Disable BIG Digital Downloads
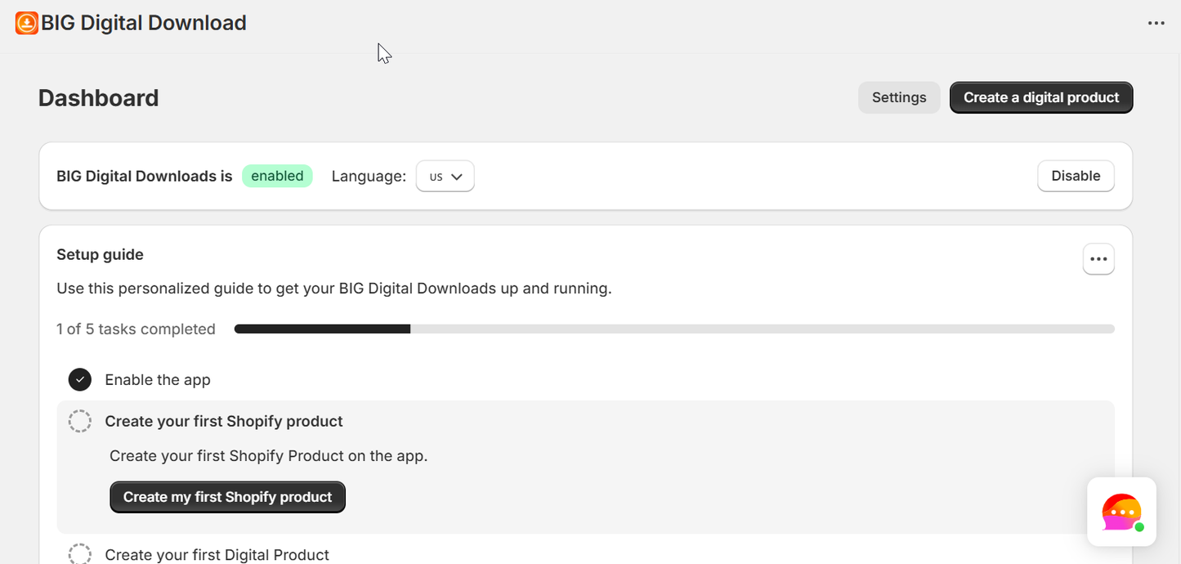1181x564 pixels. click(1075, 176)
